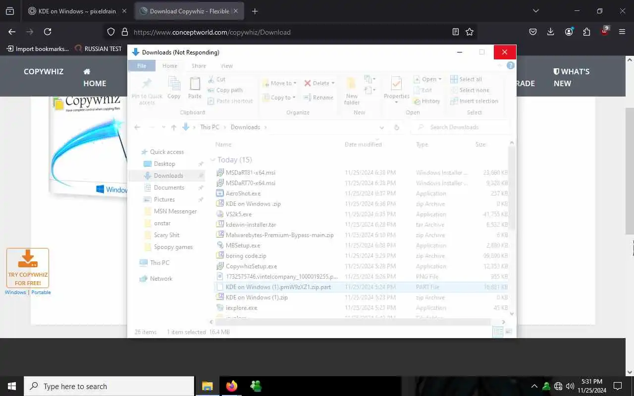Open Firefox hamburger application menu

coord(622,32)
